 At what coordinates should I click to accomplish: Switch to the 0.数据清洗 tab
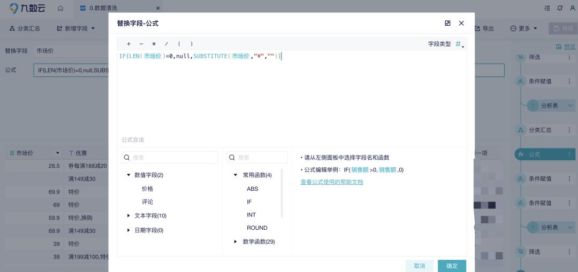click(104, 7)
